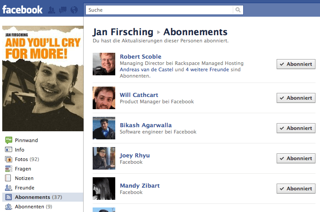Open Andreas van de Castel link

coord(146,69)
